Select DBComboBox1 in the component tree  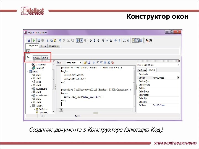pos(41,89)
